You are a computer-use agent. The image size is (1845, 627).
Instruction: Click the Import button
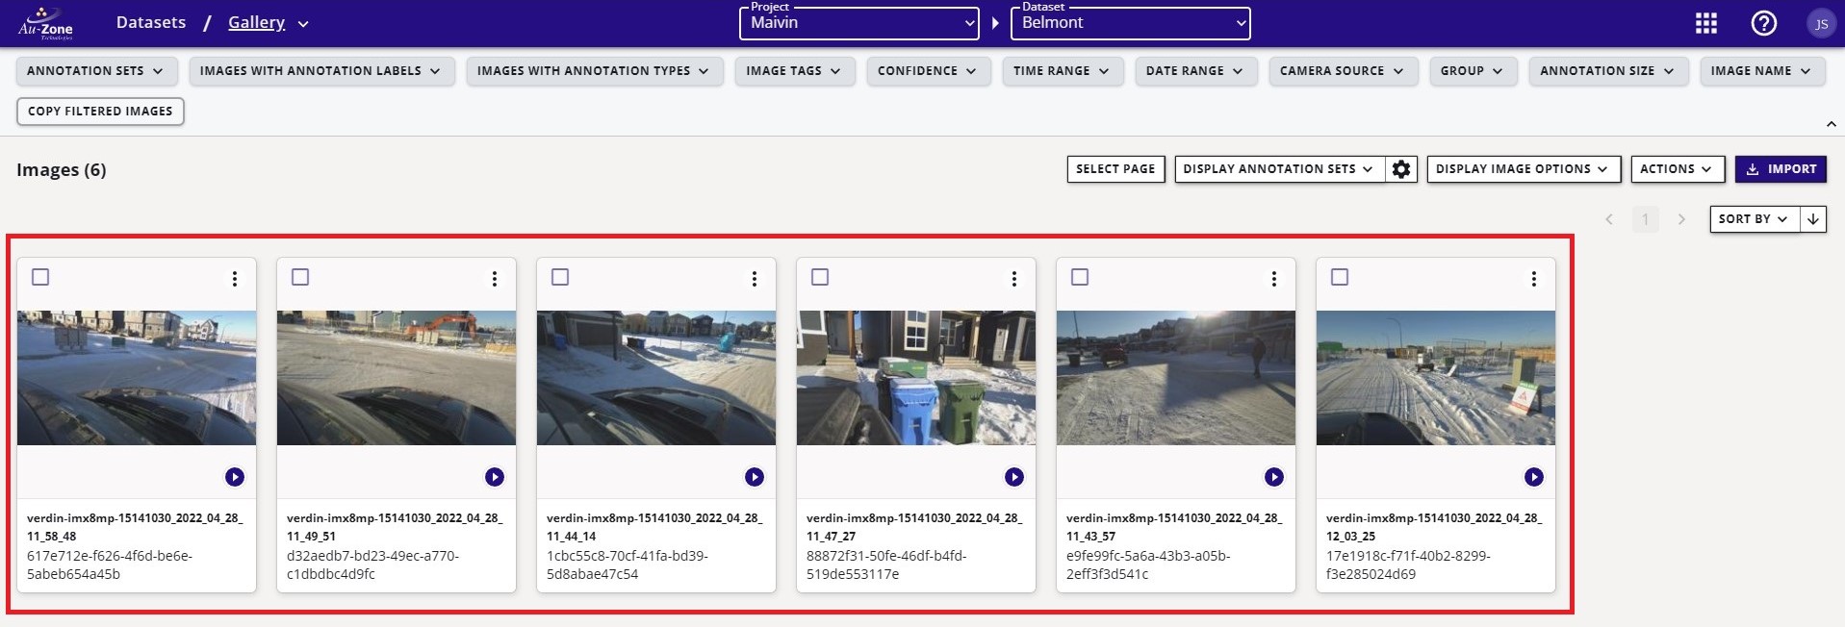pyautogui.click(x=1781, y=169)
